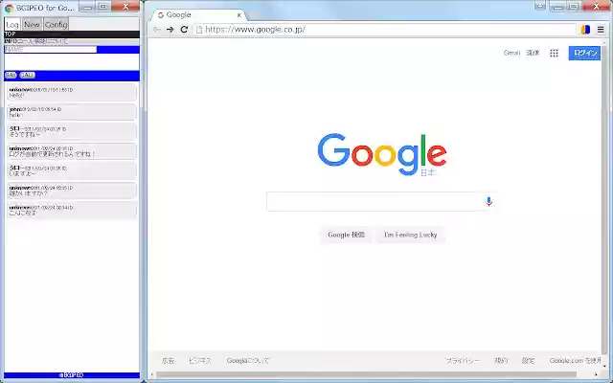613x383 pixels.
Task: Open the Google apps grid
Action: pyautogui.click(x=554, y=54)
